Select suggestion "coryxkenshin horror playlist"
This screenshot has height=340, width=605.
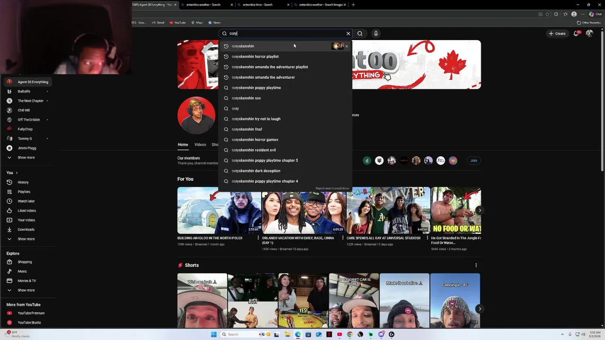(x=285, y=57)
